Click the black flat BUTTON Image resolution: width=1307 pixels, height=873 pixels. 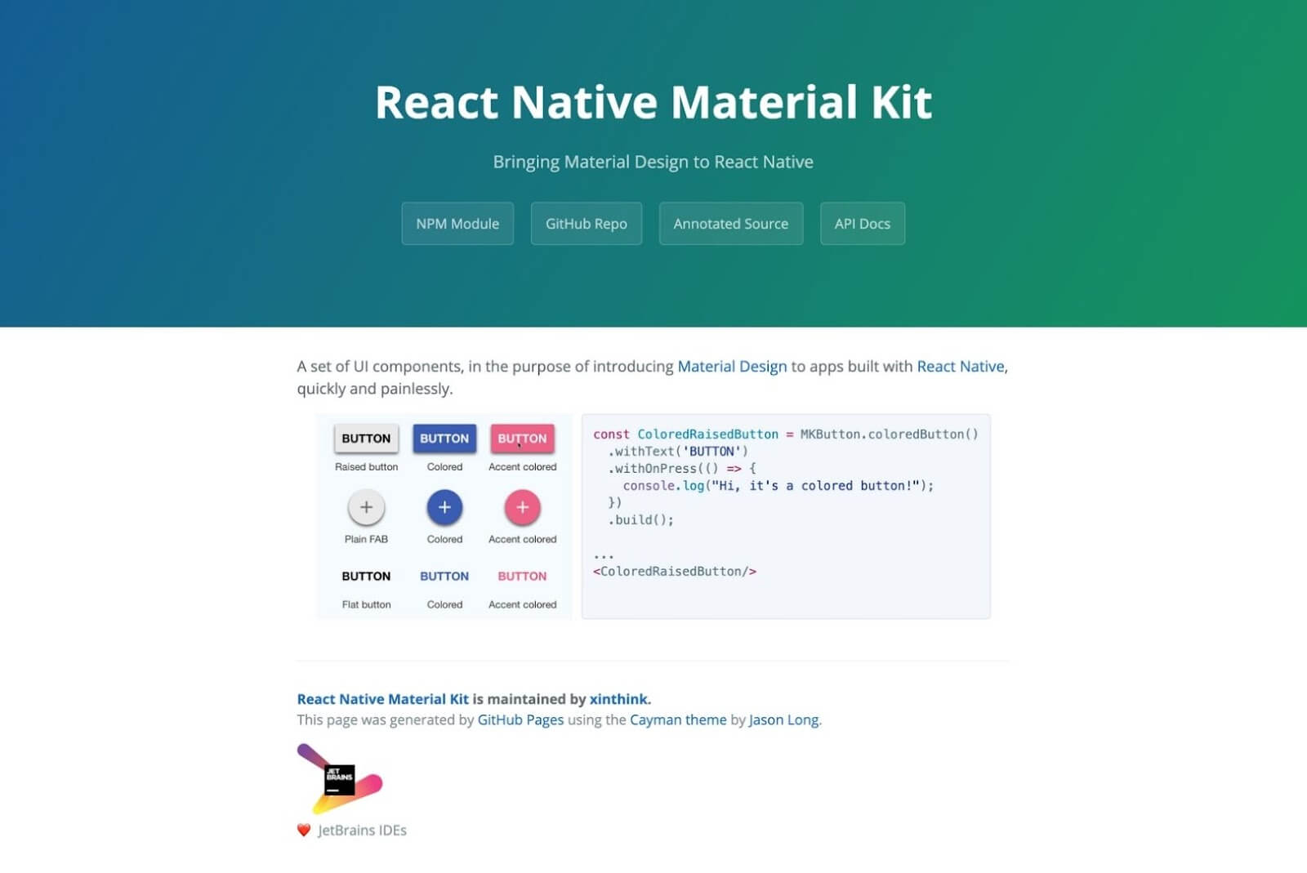[366, 577]
